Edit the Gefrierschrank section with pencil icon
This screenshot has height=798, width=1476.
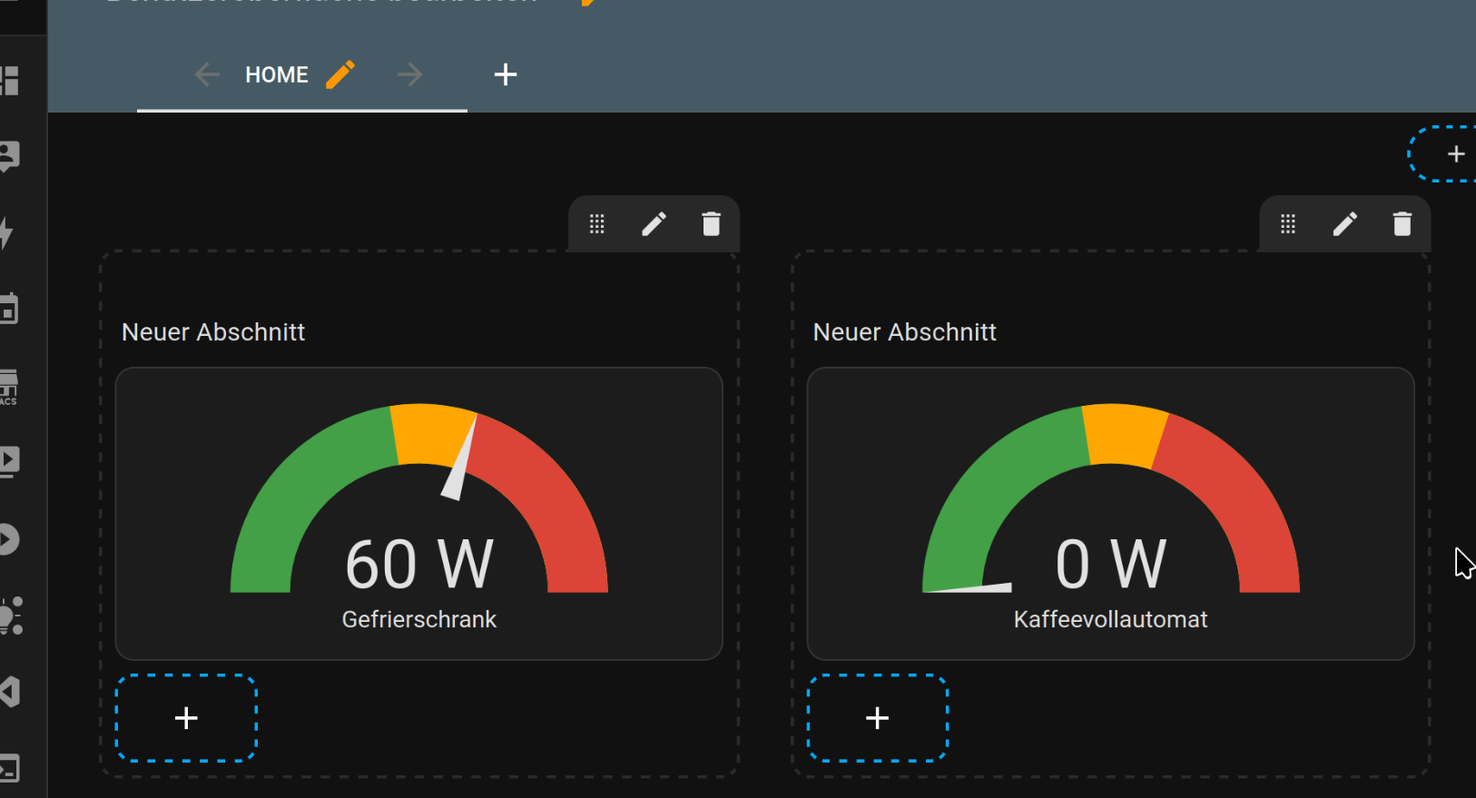point(654,224)
